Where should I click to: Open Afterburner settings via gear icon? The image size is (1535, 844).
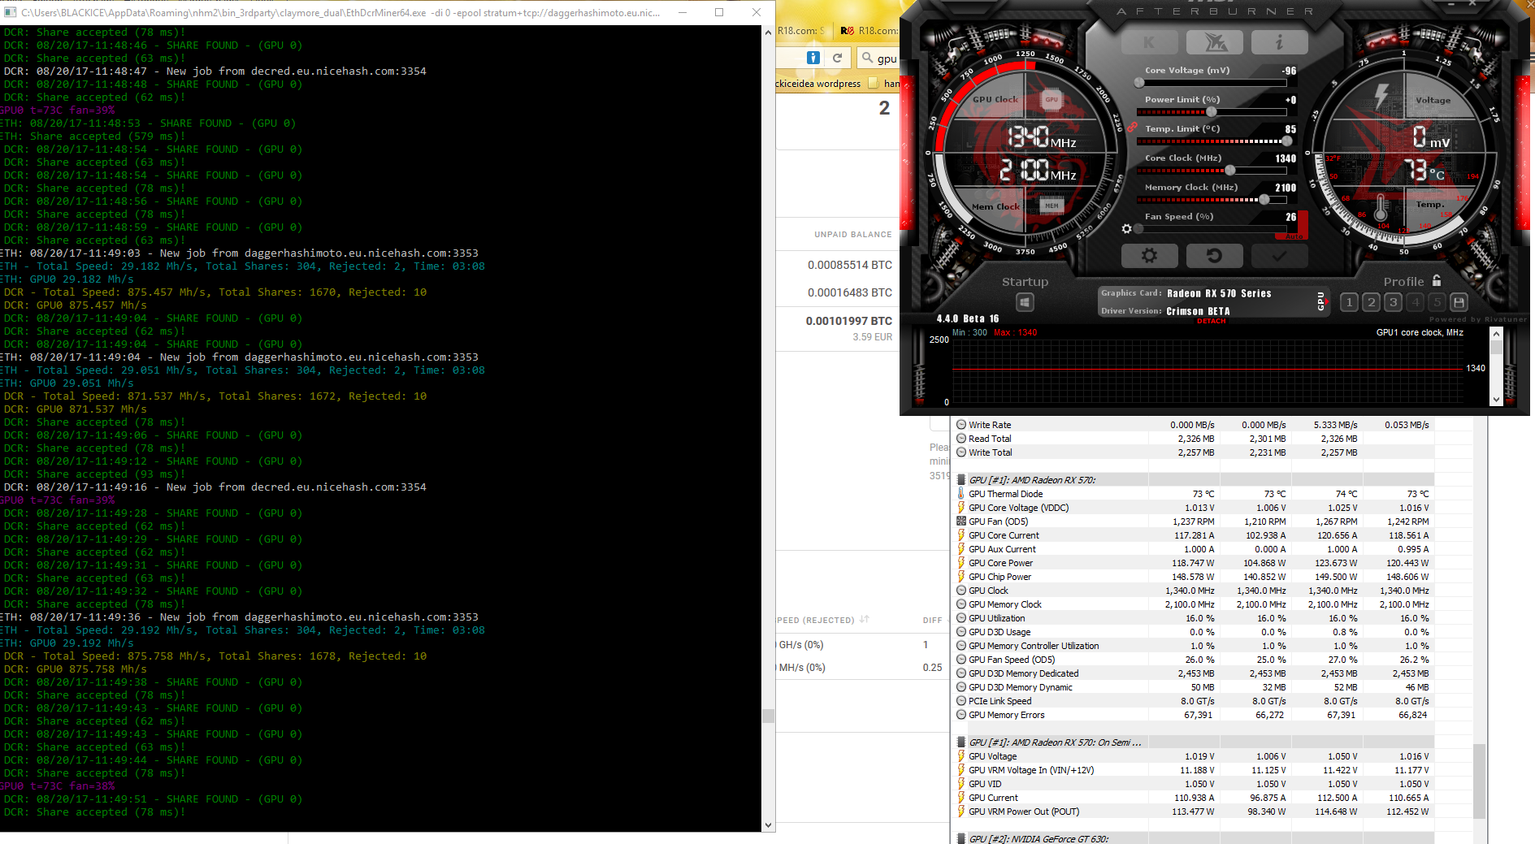[1151, 255]
